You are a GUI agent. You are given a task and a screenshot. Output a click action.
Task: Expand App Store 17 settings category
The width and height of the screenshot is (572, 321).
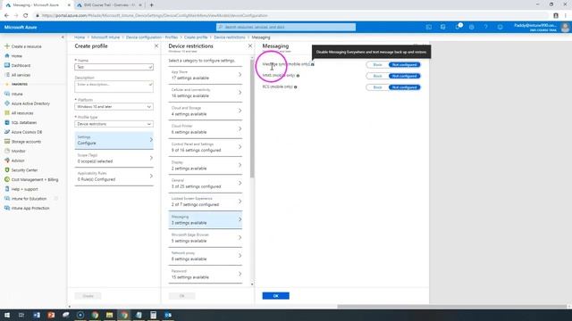(x=206, y=75)
